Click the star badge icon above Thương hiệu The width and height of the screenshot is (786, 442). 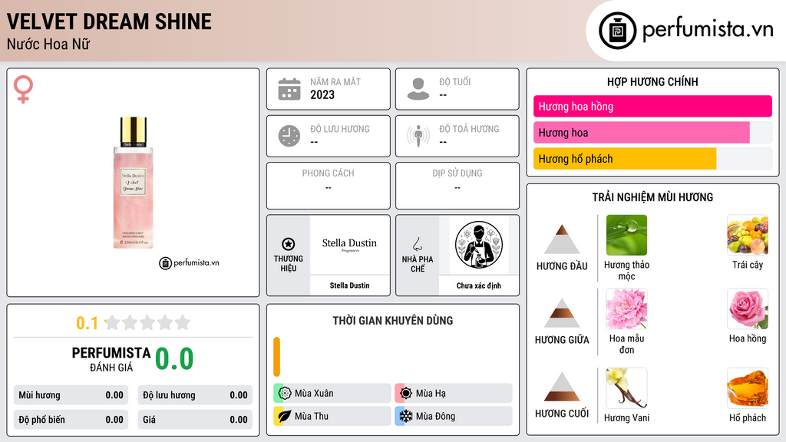click(x=289, y=244)
